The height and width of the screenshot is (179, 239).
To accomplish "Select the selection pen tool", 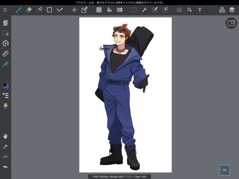I will click(x=154, y=10).
